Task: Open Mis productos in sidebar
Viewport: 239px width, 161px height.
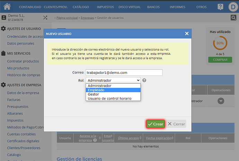Action: click(18, 68)
